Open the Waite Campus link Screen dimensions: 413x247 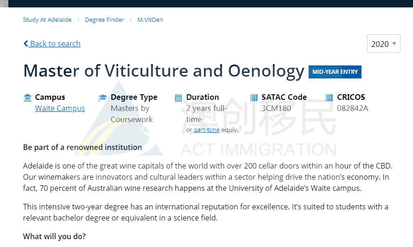60,108
